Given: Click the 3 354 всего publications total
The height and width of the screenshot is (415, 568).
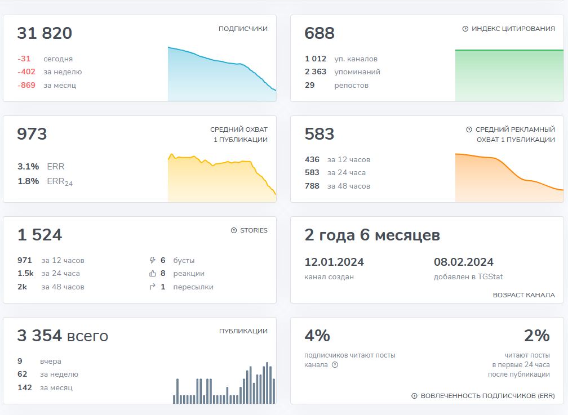Looking at the screenshot, I should coord(63,336).
